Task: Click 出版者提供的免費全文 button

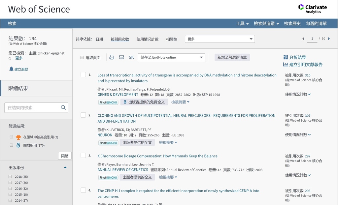Action: [x=144, y=102]
